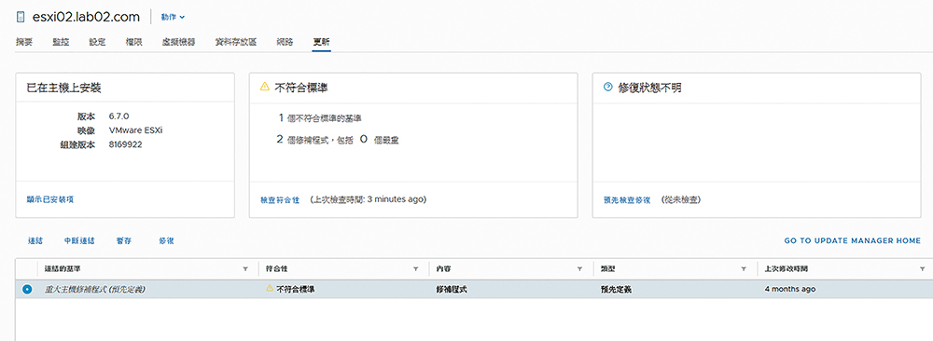
Task: Switch to the 摘要 tab
Action: [24, 42]
